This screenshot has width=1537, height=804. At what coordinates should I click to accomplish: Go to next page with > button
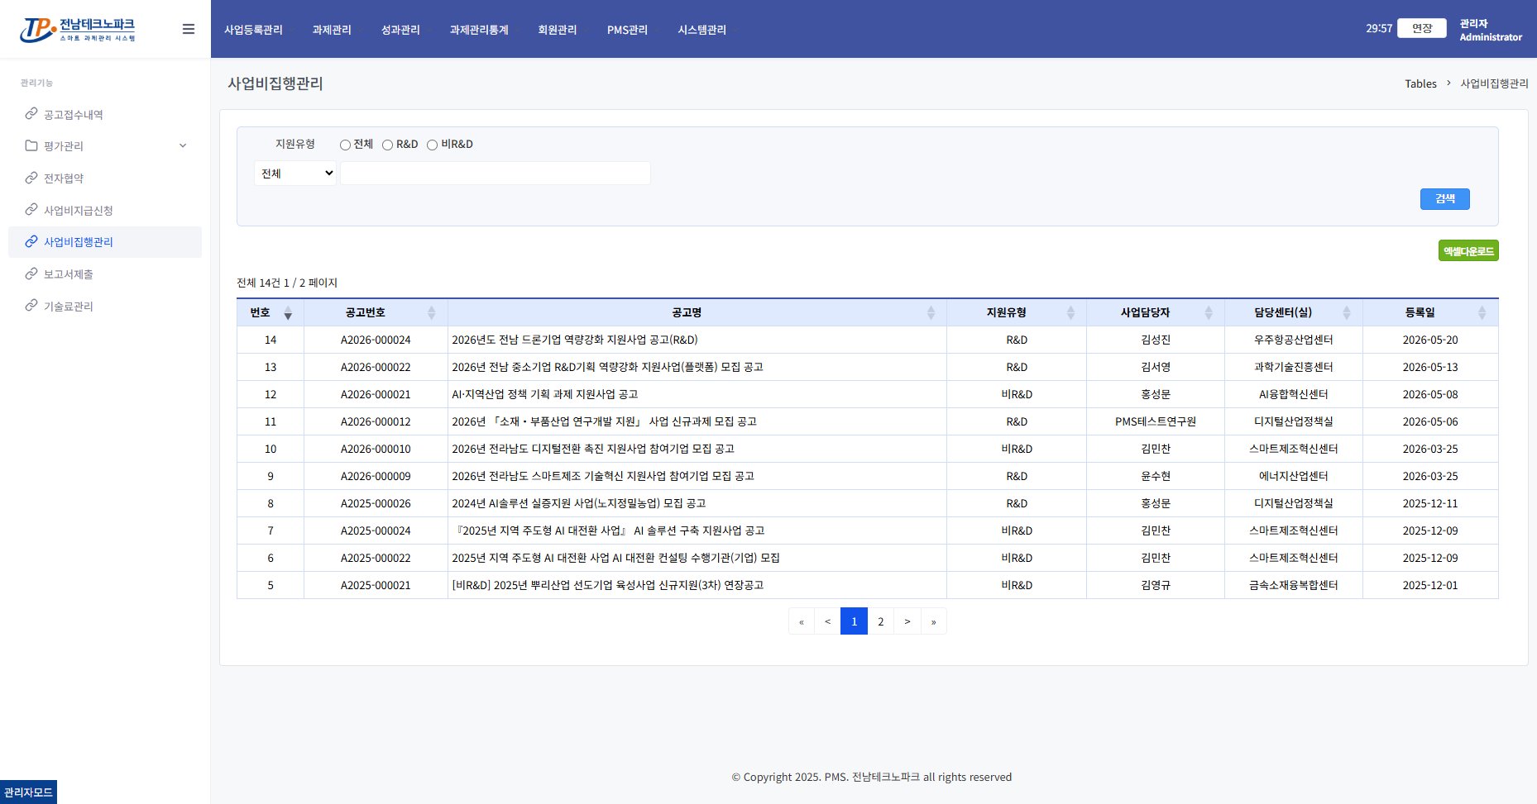pos(907,621)
